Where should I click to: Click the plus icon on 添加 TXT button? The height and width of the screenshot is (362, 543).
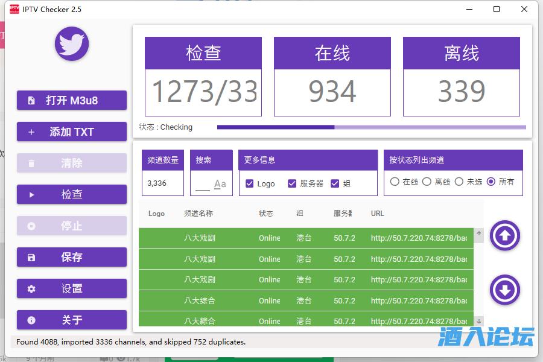(x=31, y=132)
